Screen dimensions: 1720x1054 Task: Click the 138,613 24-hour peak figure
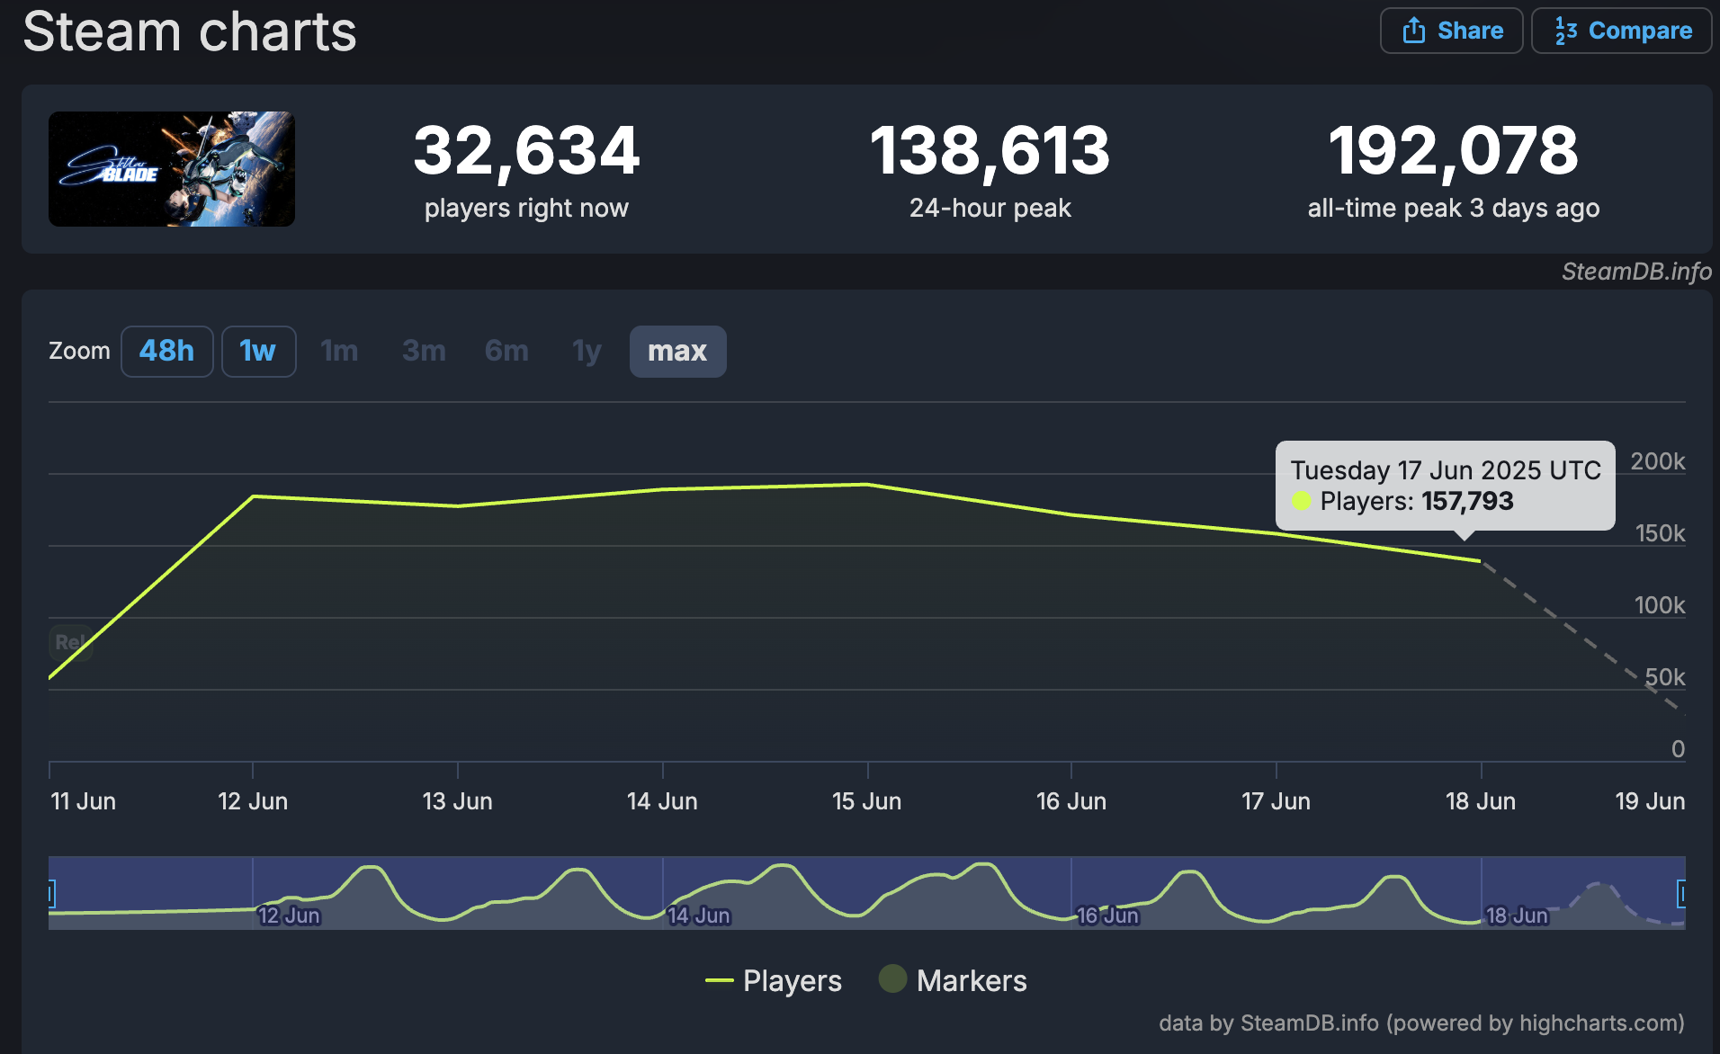point(990,150)
